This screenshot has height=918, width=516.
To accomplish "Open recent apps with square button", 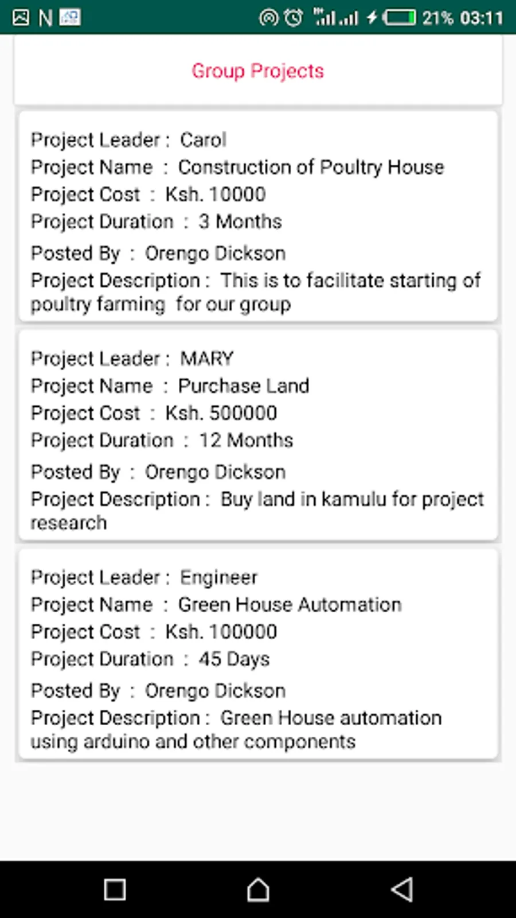I will tap(115, 890).
